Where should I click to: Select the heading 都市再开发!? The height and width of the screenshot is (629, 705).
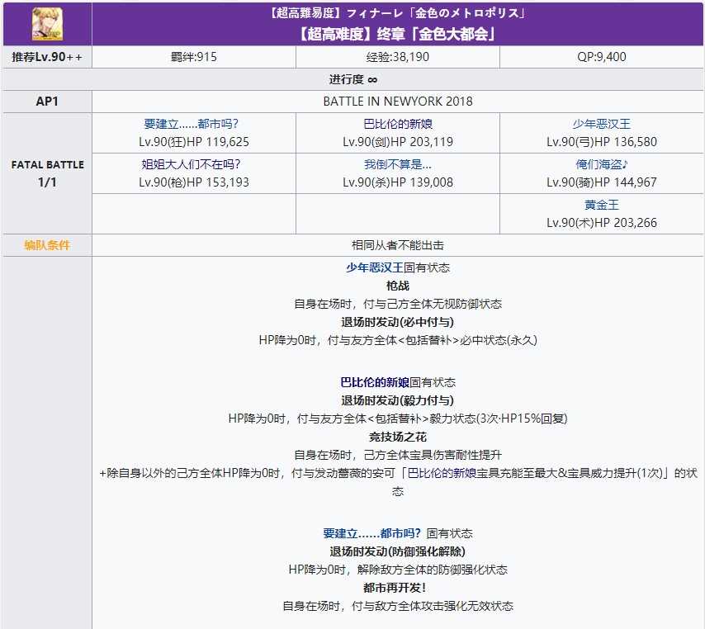point(395,588)
